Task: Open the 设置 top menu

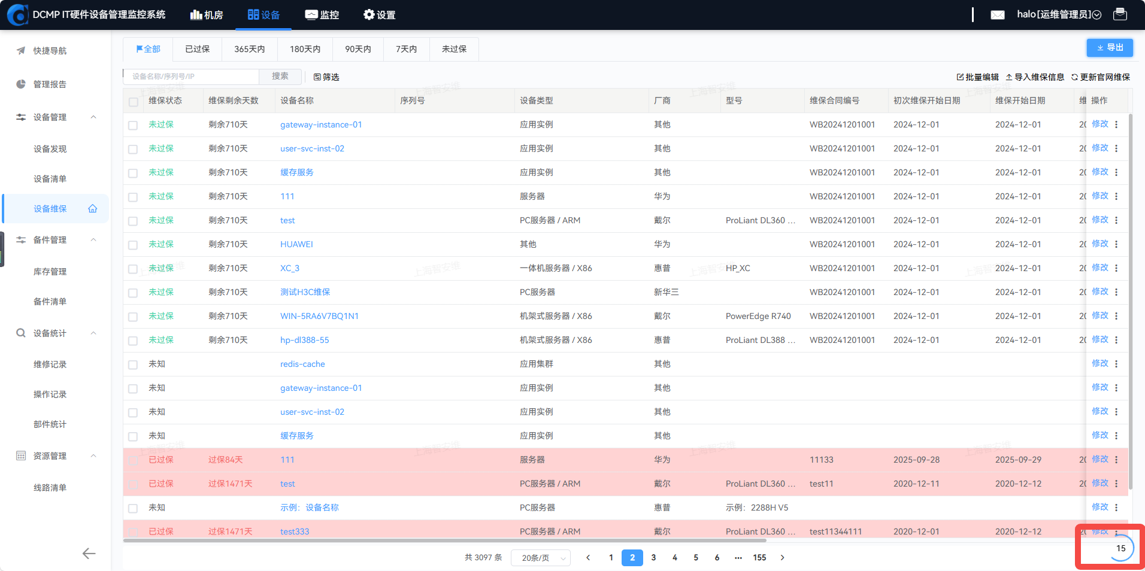Action: click(x=379, y=15)
